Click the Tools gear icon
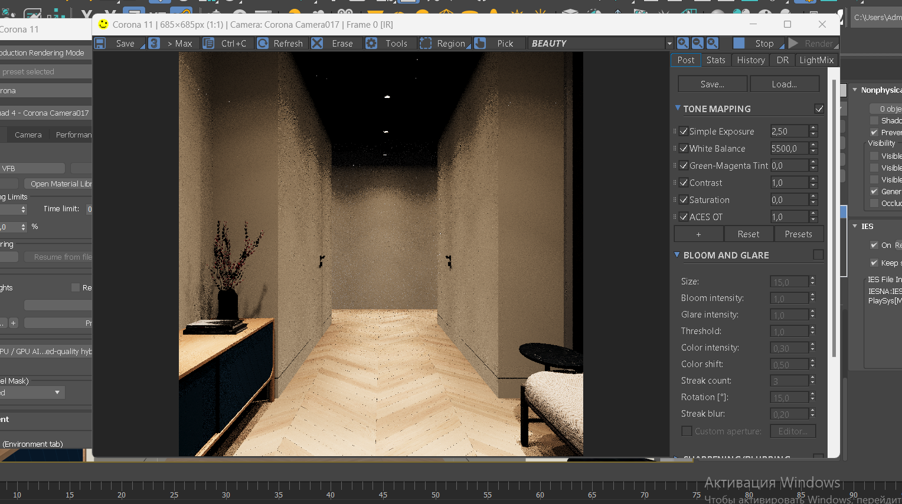 tap(371, 43)
